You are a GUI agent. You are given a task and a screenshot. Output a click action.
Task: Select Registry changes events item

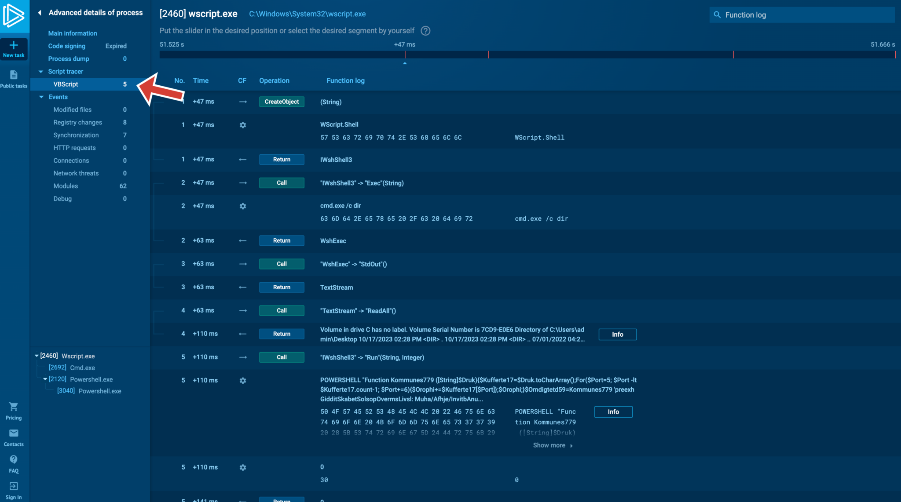(78, 123)
